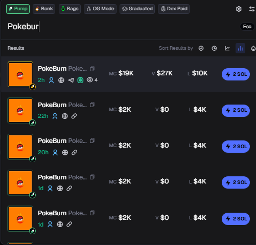Screen dimensions: 256x245
Task: Sort results by market cap line chart icon
Action: tap(227, 48)
